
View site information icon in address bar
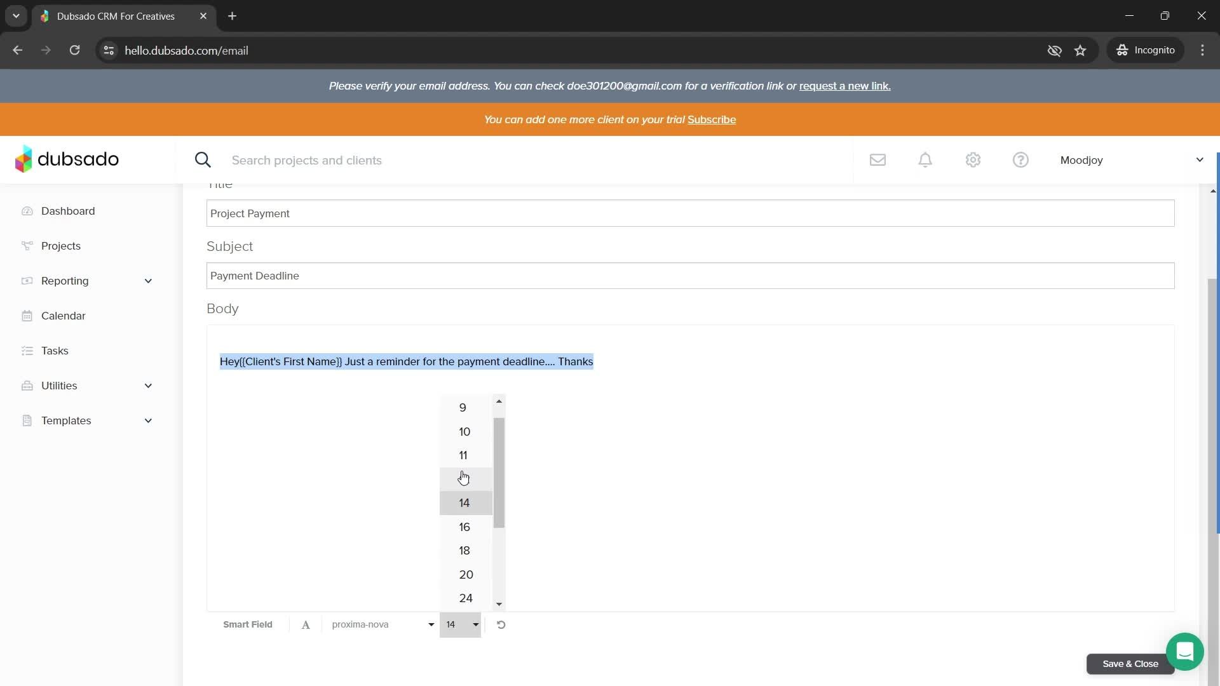coord(109,50)
